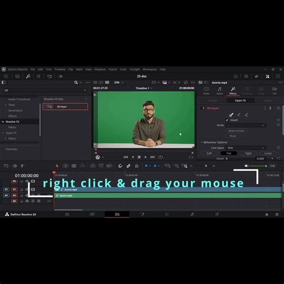
Task: Collapse the Resolve FX Key group
Action: point(86,99)
